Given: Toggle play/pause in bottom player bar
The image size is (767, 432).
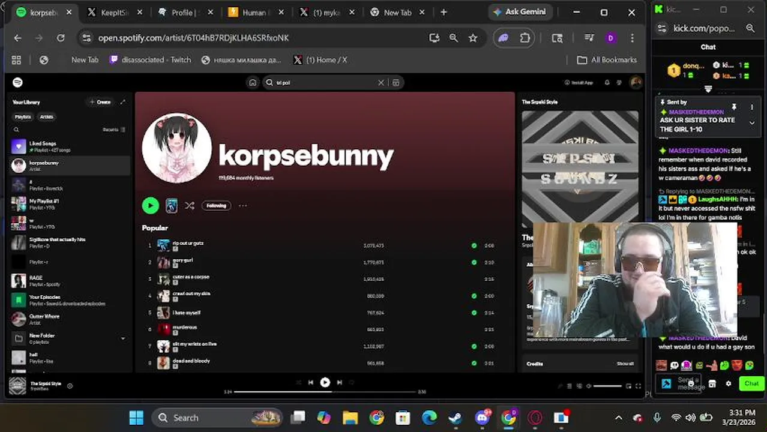Looking at the screenshot, I should [x=325, y=382].
